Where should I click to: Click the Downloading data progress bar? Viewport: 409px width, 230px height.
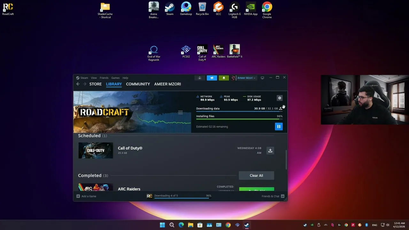[x=239, y=111]
